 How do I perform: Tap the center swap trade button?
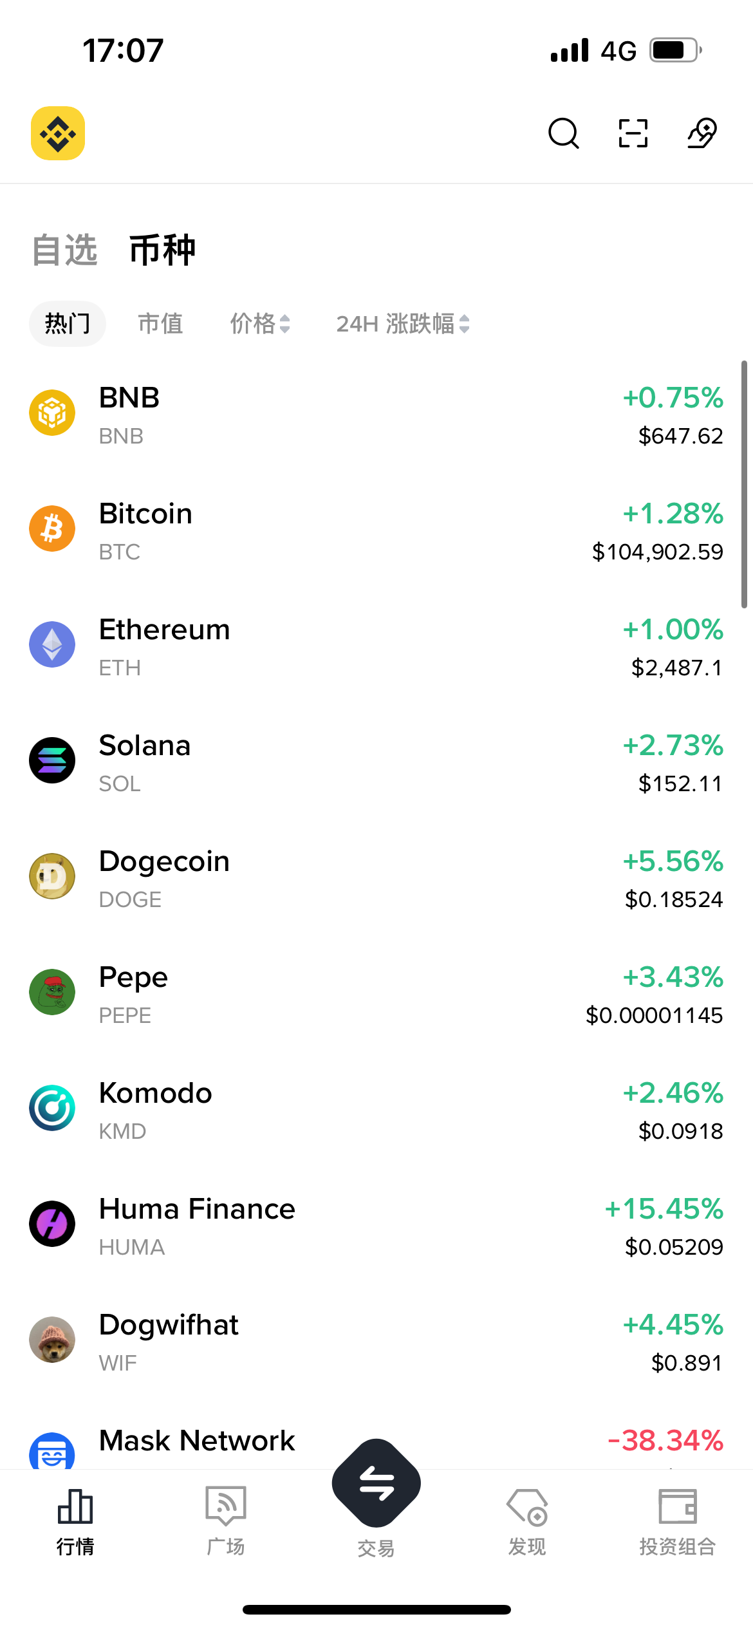(376, 1483)
